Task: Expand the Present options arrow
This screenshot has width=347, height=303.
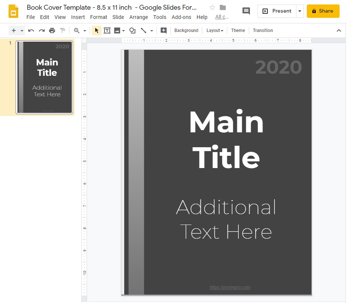Action: tap(300, 11)
